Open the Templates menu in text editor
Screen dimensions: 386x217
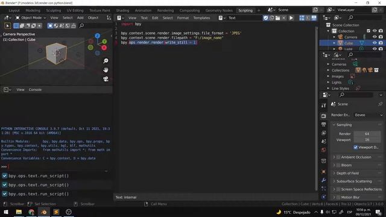[201, 18]
